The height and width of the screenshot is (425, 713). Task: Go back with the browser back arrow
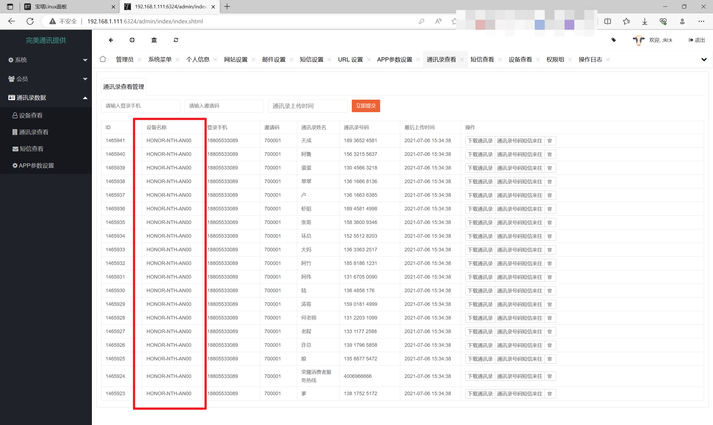[11, 21]
